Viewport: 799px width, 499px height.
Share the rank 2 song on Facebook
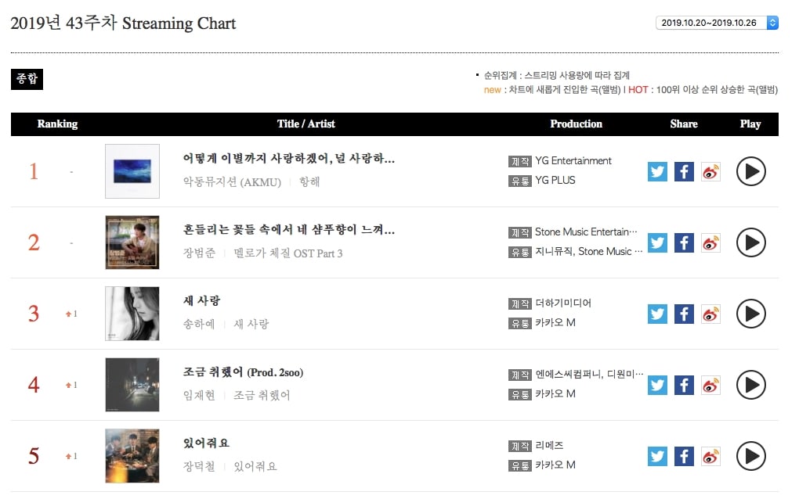[x=684, y=242]
